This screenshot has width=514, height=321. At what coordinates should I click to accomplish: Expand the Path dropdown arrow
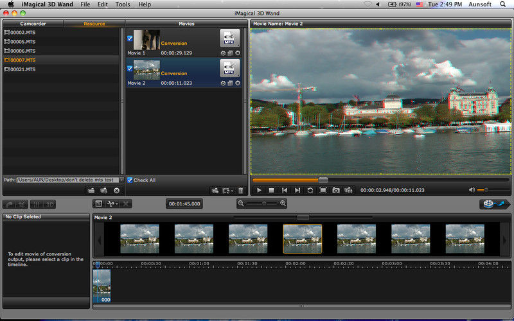click(121, 180)
